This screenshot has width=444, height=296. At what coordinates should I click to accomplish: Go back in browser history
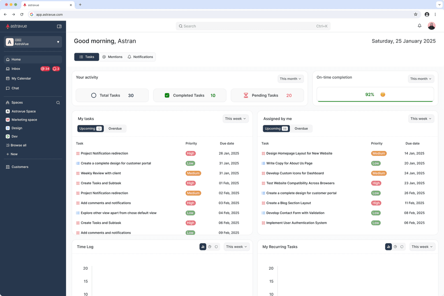coord(5,14)
